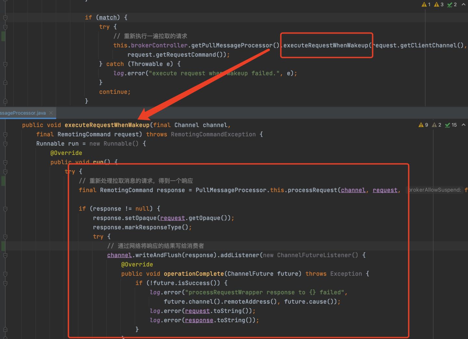This screenshot has height=339, width=468.
Task: Click 'RemotingCommandException' in the throws clause
Action: 213,134
